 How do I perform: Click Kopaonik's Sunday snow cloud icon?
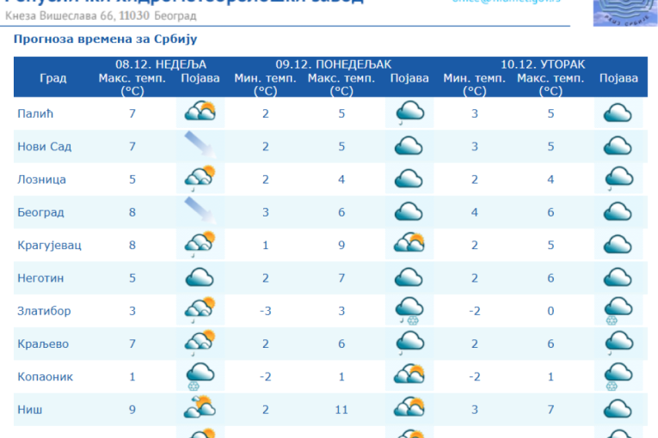200,375
